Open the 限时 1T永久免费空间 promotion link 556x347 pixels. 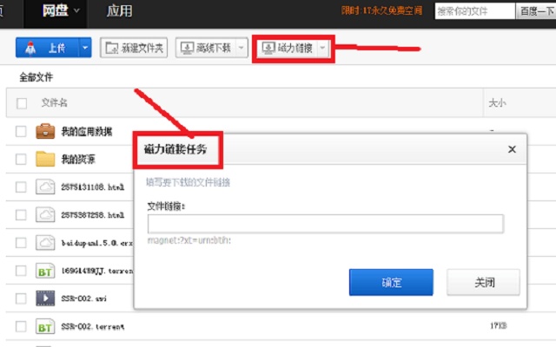tap(382, 10)
